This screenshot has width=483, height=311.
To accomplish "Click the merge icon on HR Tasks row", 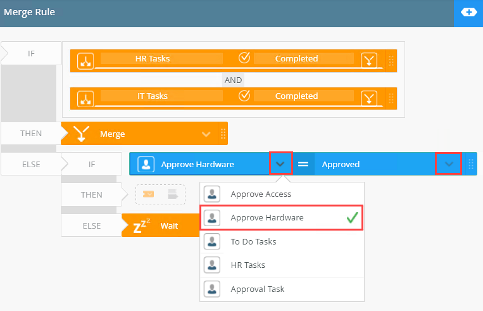I will pyautogui.click(x=369, y=60).
